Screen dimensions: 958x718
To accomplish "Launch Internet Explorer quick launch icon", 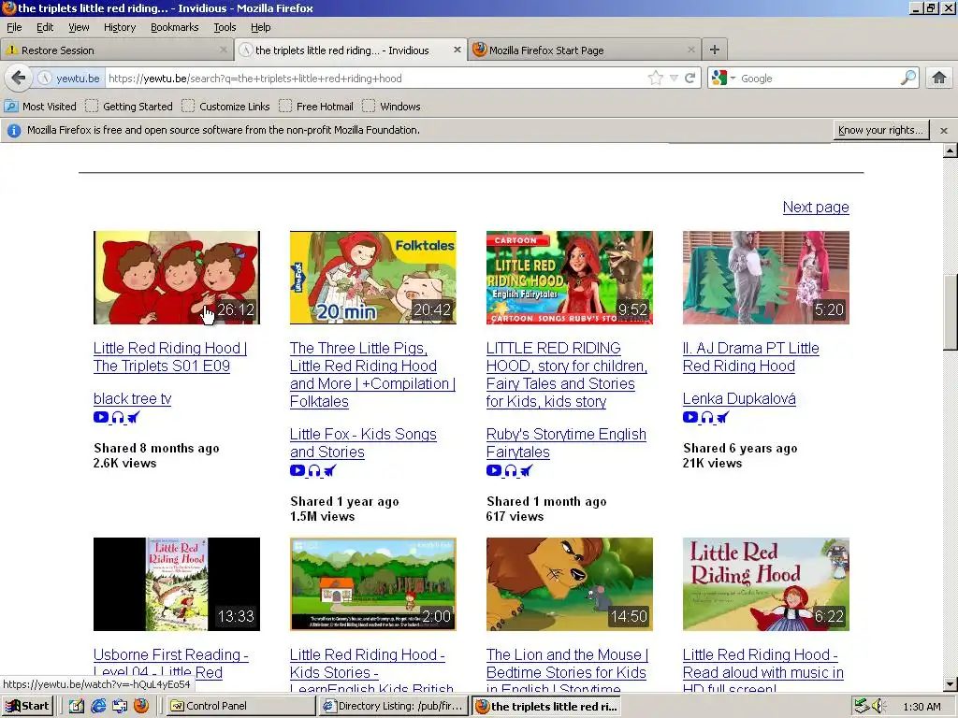I will [98, 706].
